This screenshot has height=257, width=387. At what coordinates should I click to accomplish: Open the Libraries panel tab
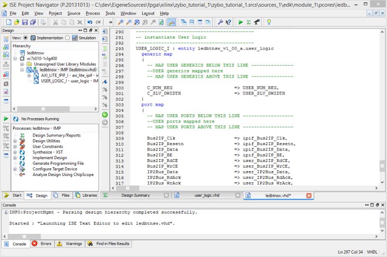pyautogui.click(x=86, y=195)
